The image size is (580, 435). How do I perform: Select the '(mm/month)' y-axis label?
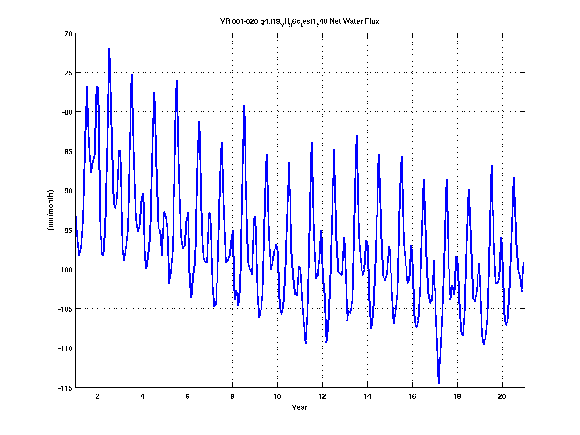coord(51,210)
